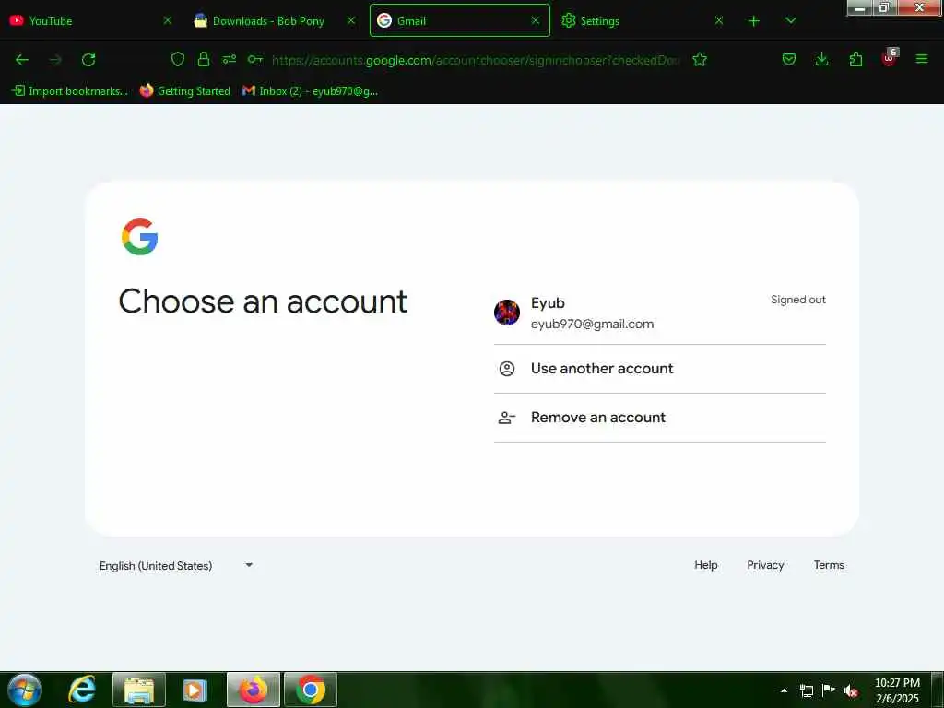Open the Inbox (2) Gmail bookmark
944x708 pixels.
(310, 91)
